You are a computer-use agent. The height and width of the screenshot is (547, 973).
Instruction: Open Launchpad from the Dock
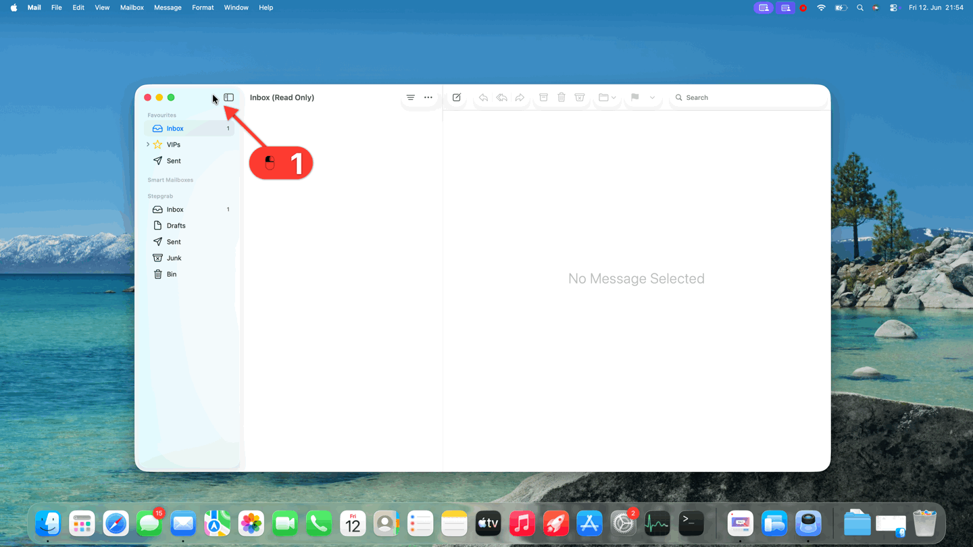82,523
